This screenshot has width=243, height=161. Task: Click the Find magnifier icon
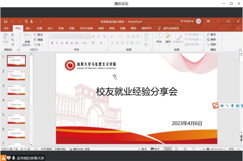click(x=208, y=35)
